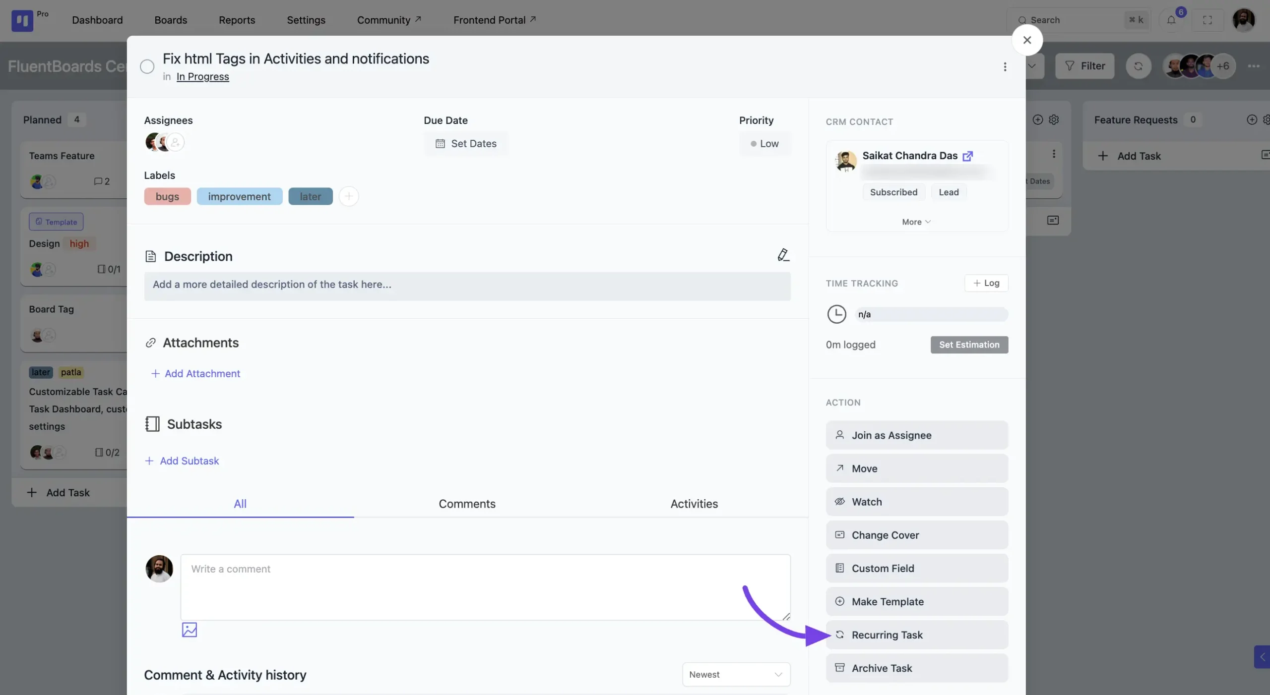The image size is (1270, 695).
Task: Open the task options kebab menu
Action: coord(1006,66)
